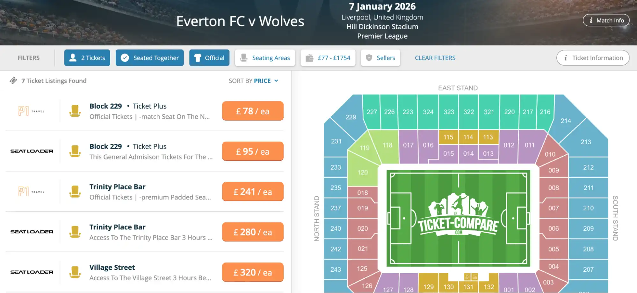Open the Seating Areas filter dropdown
637x293 pixels.
(265, 58)
